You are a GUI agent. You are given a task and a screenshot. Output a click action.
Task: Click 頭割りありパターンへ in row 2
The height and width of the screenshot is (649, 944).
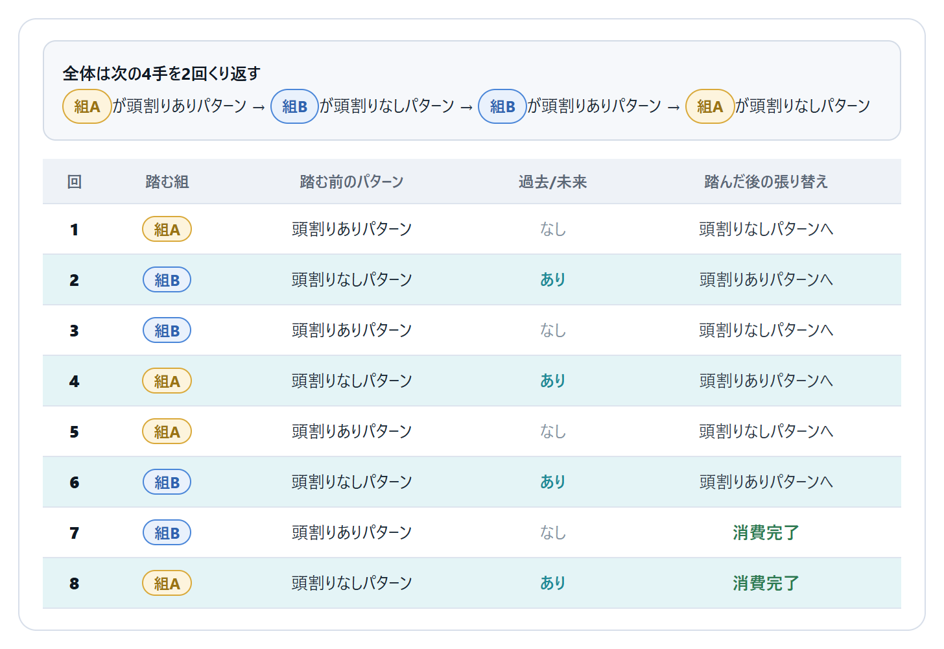[x=766, y=279]
